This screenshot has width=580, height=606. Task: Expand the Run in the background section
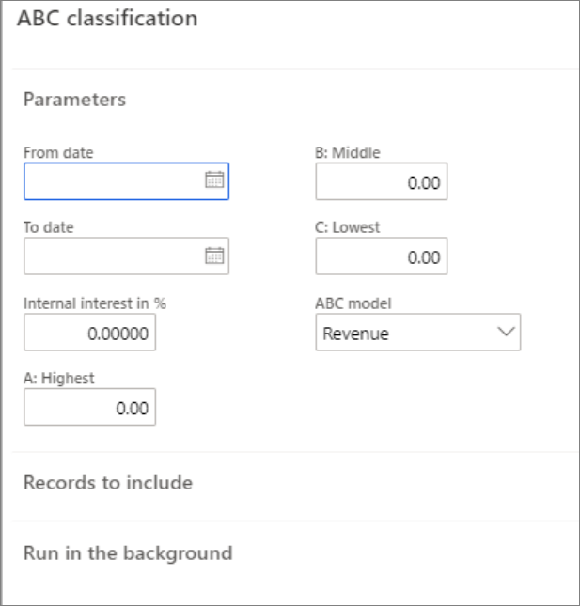coord(127,552)
